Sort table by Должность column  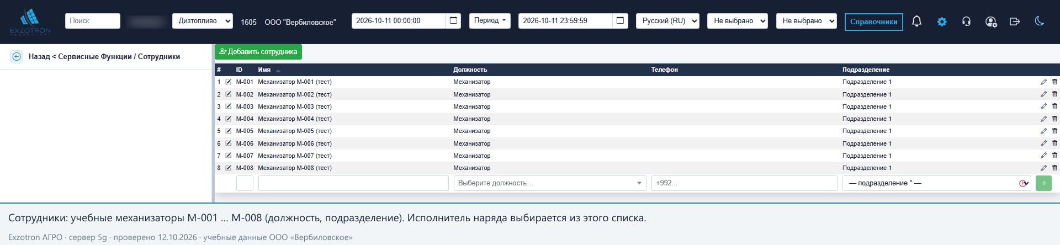[470, 70]
